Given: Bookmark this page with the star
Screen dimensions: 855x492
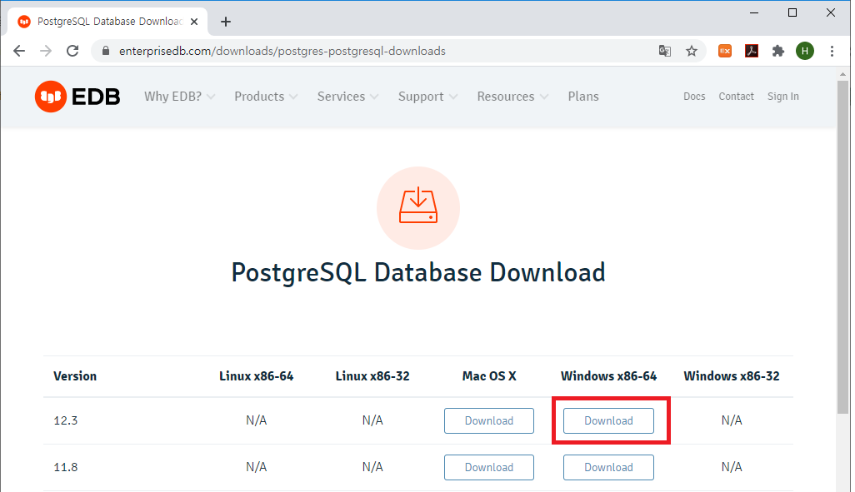Looking at the screenshot, I should [692, 52].
